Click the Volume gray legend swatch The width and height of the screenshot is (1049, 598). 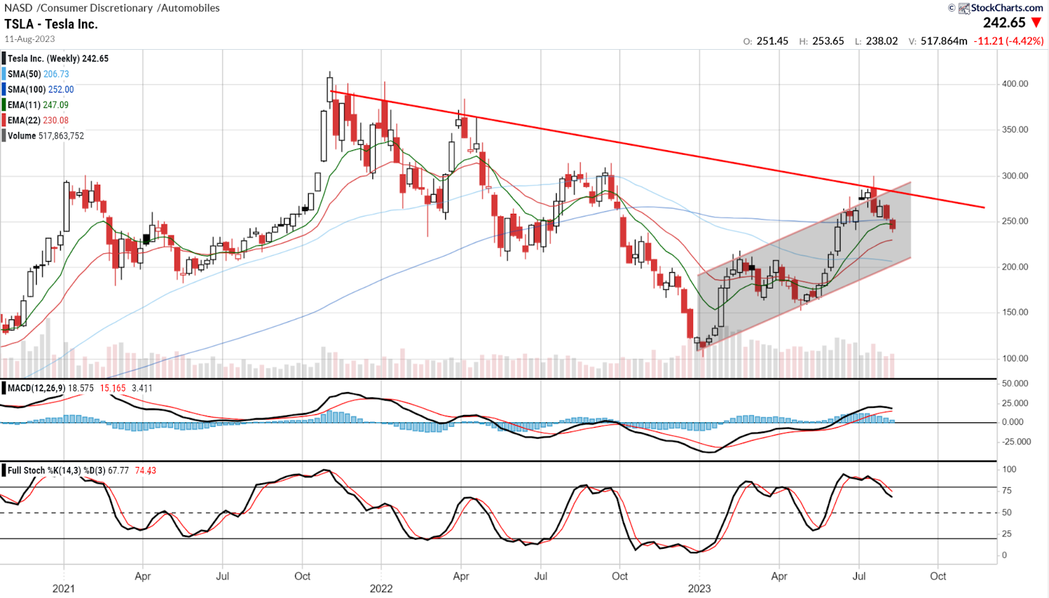3,136
